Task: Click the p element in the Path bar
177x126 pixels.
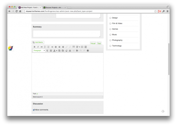Action: (x=37, y=94)
